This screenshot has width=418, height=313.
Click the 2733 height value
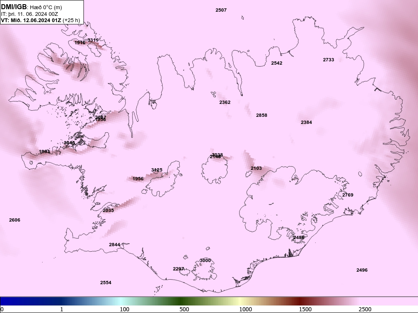click(x=329, y=60)
